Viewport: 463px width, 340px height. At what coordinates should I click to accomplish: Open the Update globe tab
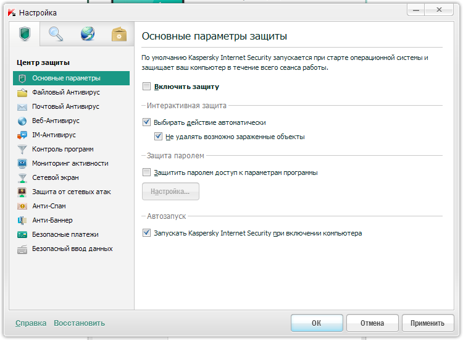(88, 34)
